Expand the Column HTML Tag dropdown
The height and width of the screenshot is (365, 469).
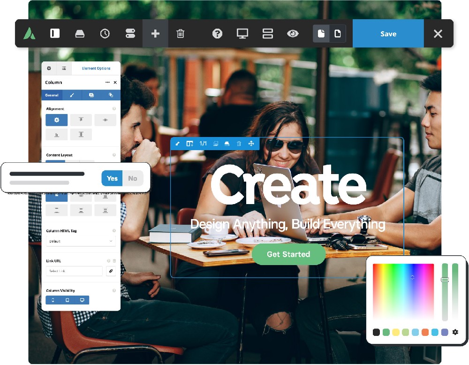[81, 241]
